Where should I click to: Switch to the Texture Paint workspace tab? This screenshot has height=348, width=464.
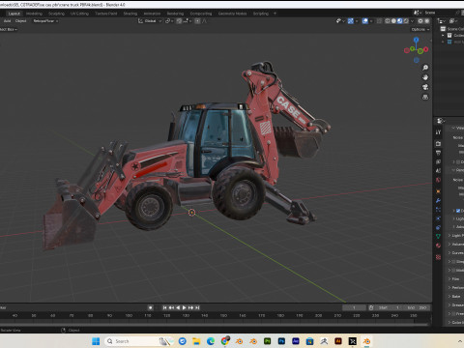[106, 14]
